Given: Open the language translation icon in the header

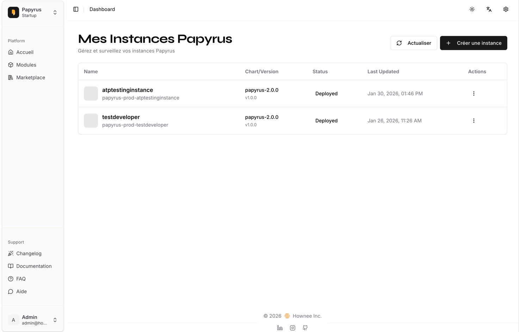Looking at the screenshot, I should click(489, 9).
